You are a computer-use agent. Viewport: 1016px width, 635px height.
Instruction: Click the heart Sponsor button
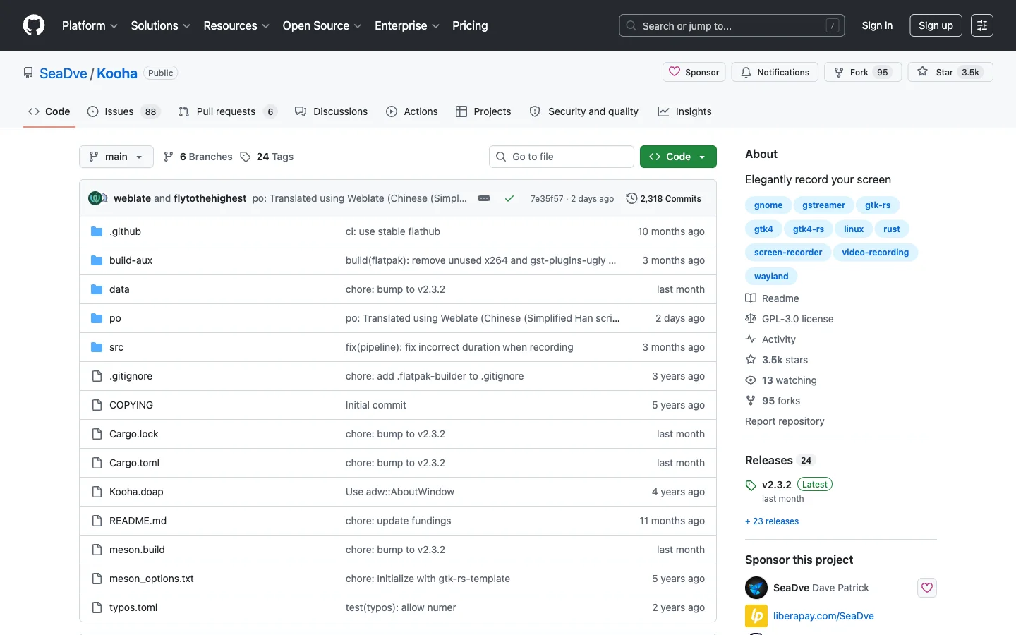click(694, 72)
